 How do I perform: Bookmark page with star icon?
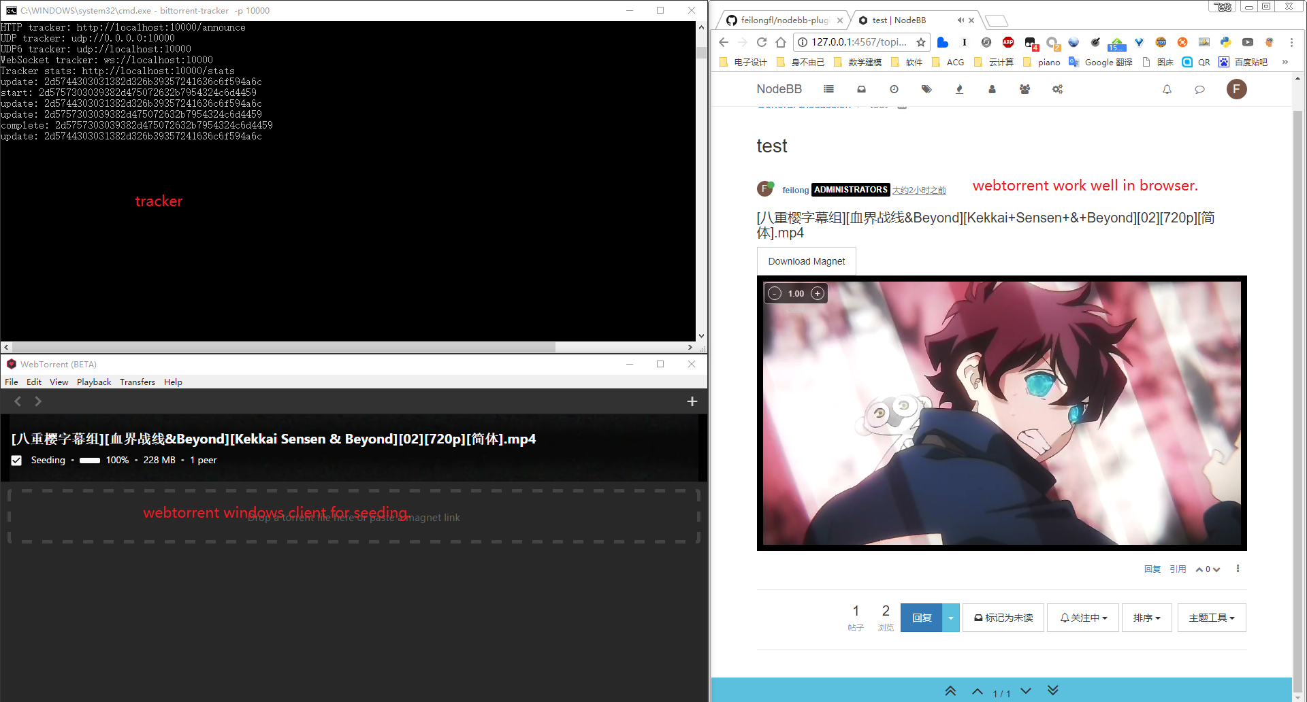pyautogui.click(x=921, y=42)
